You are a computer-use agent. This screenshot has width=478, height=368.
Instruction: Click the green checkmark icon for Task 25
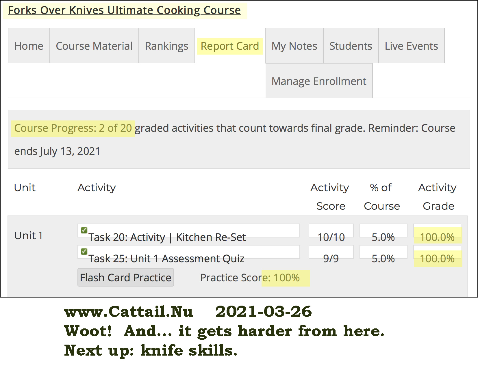tap(84, 252)
